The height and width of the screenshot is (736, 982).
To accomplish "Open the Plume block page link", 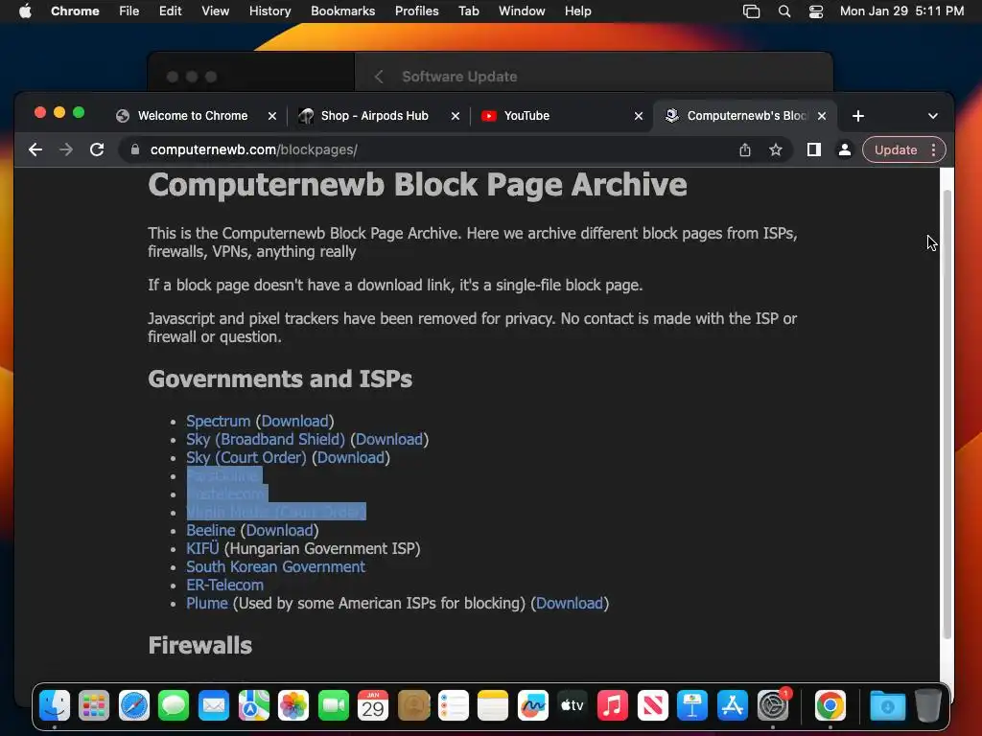I will [x=207, y=603].
